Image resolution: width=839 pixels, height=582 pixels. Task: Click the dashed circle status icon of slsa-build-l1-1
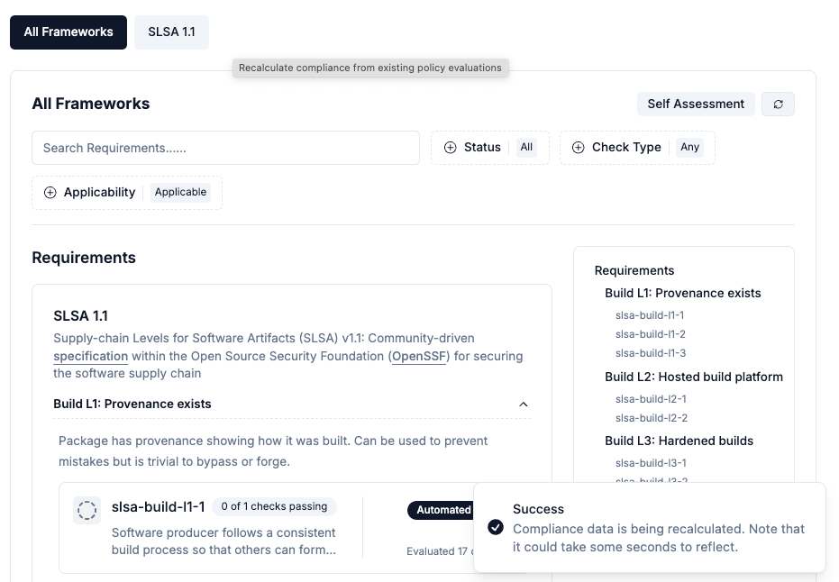87,510
